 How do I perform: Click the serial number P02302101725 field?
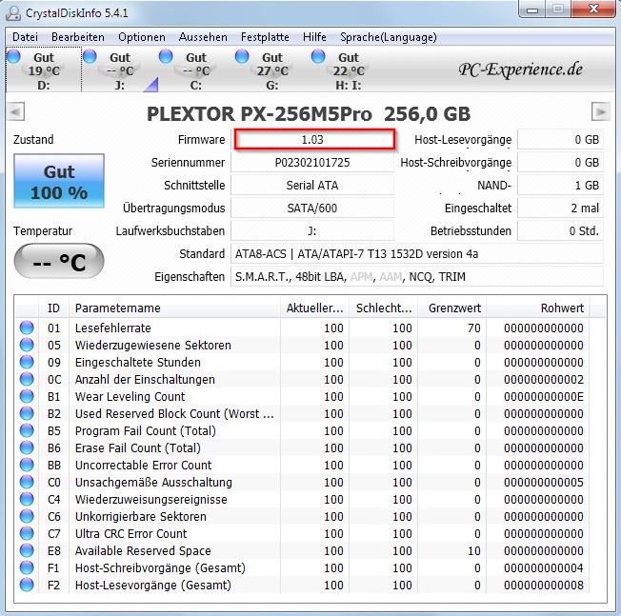point(312,162)
